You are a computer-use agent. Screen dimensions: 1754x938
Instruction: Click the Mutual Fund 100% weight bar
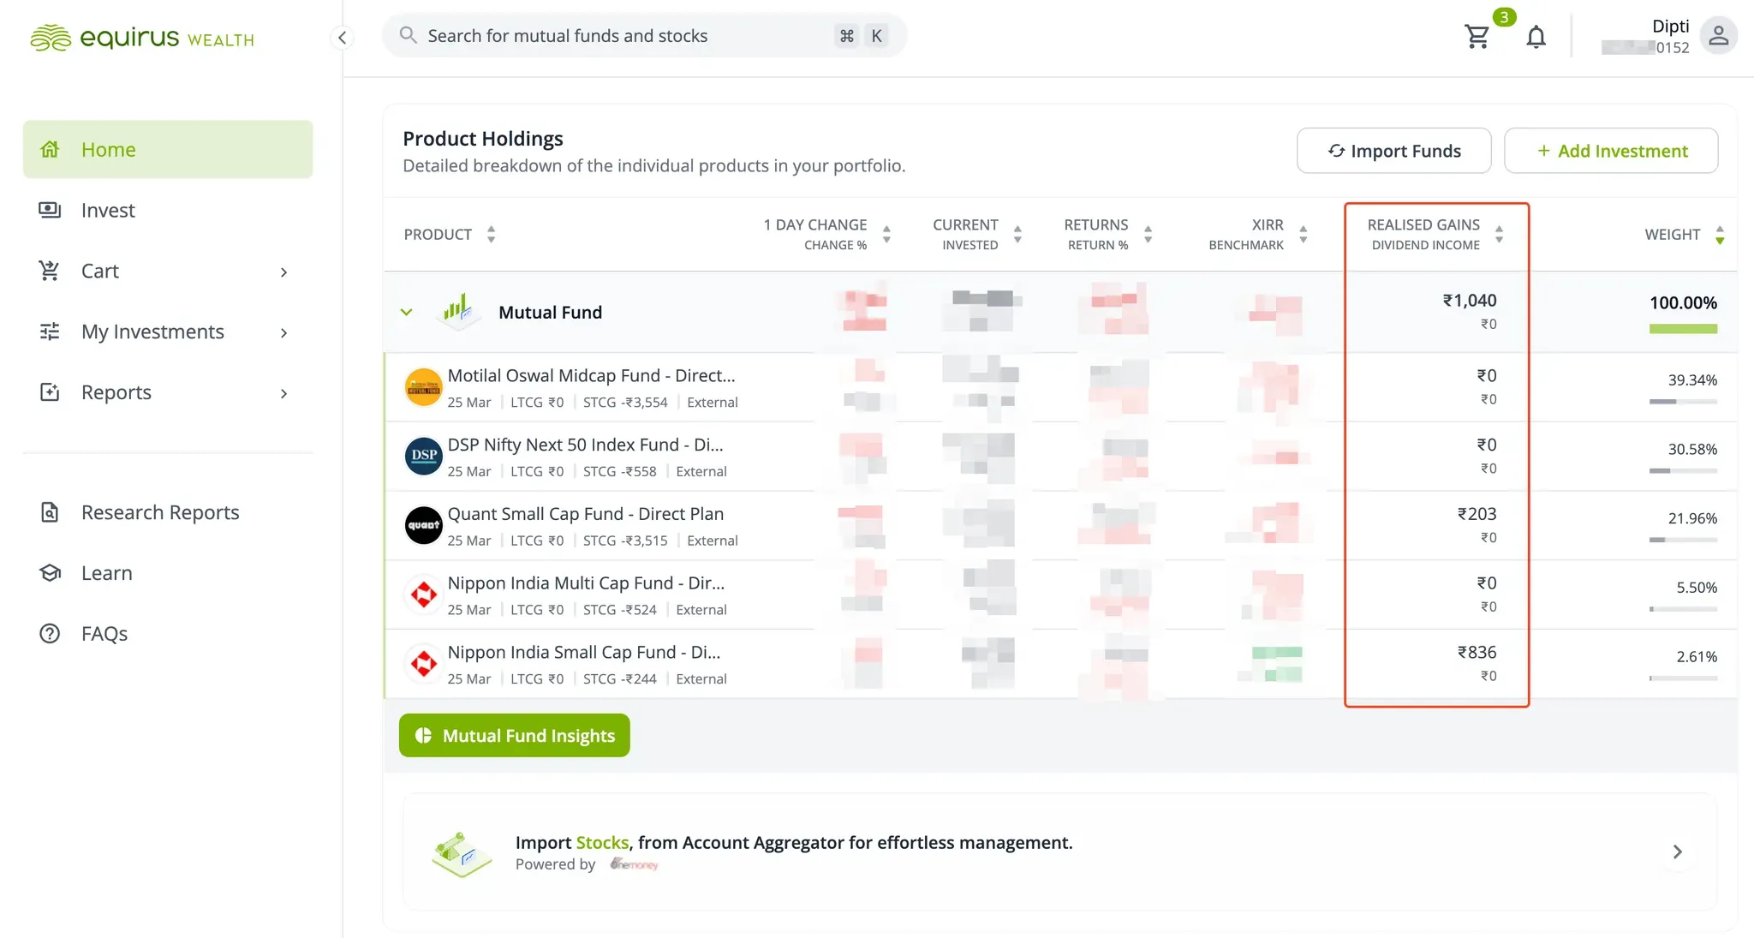coord(1683,329)
